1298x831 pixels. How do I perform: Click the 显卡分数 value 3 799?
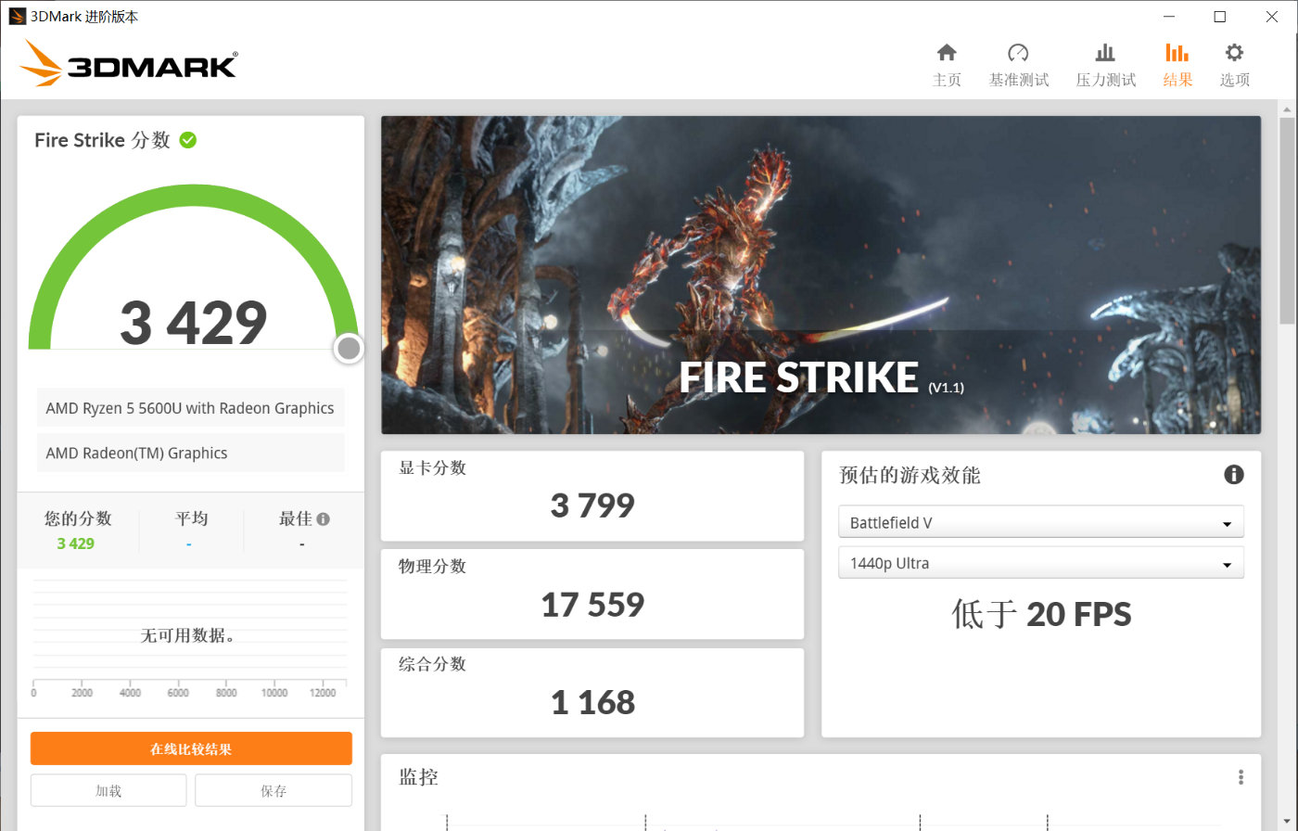pos(592,505)
